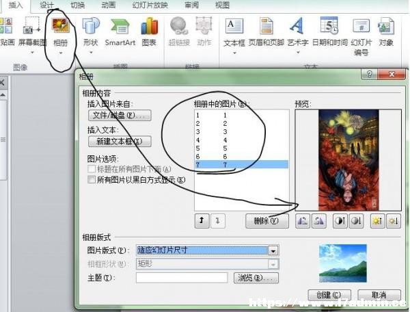Open the Slide Show (幻灯片放映) tab
Image resolution: width=410 pixels, height=312 pixels.
[150, 5]
